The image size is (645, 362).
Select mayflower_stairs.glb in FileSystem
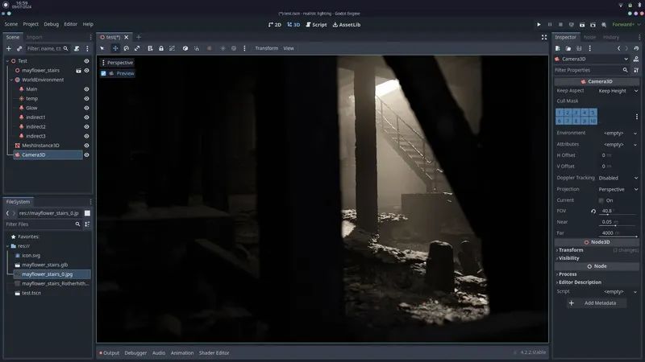click(45, 265)
